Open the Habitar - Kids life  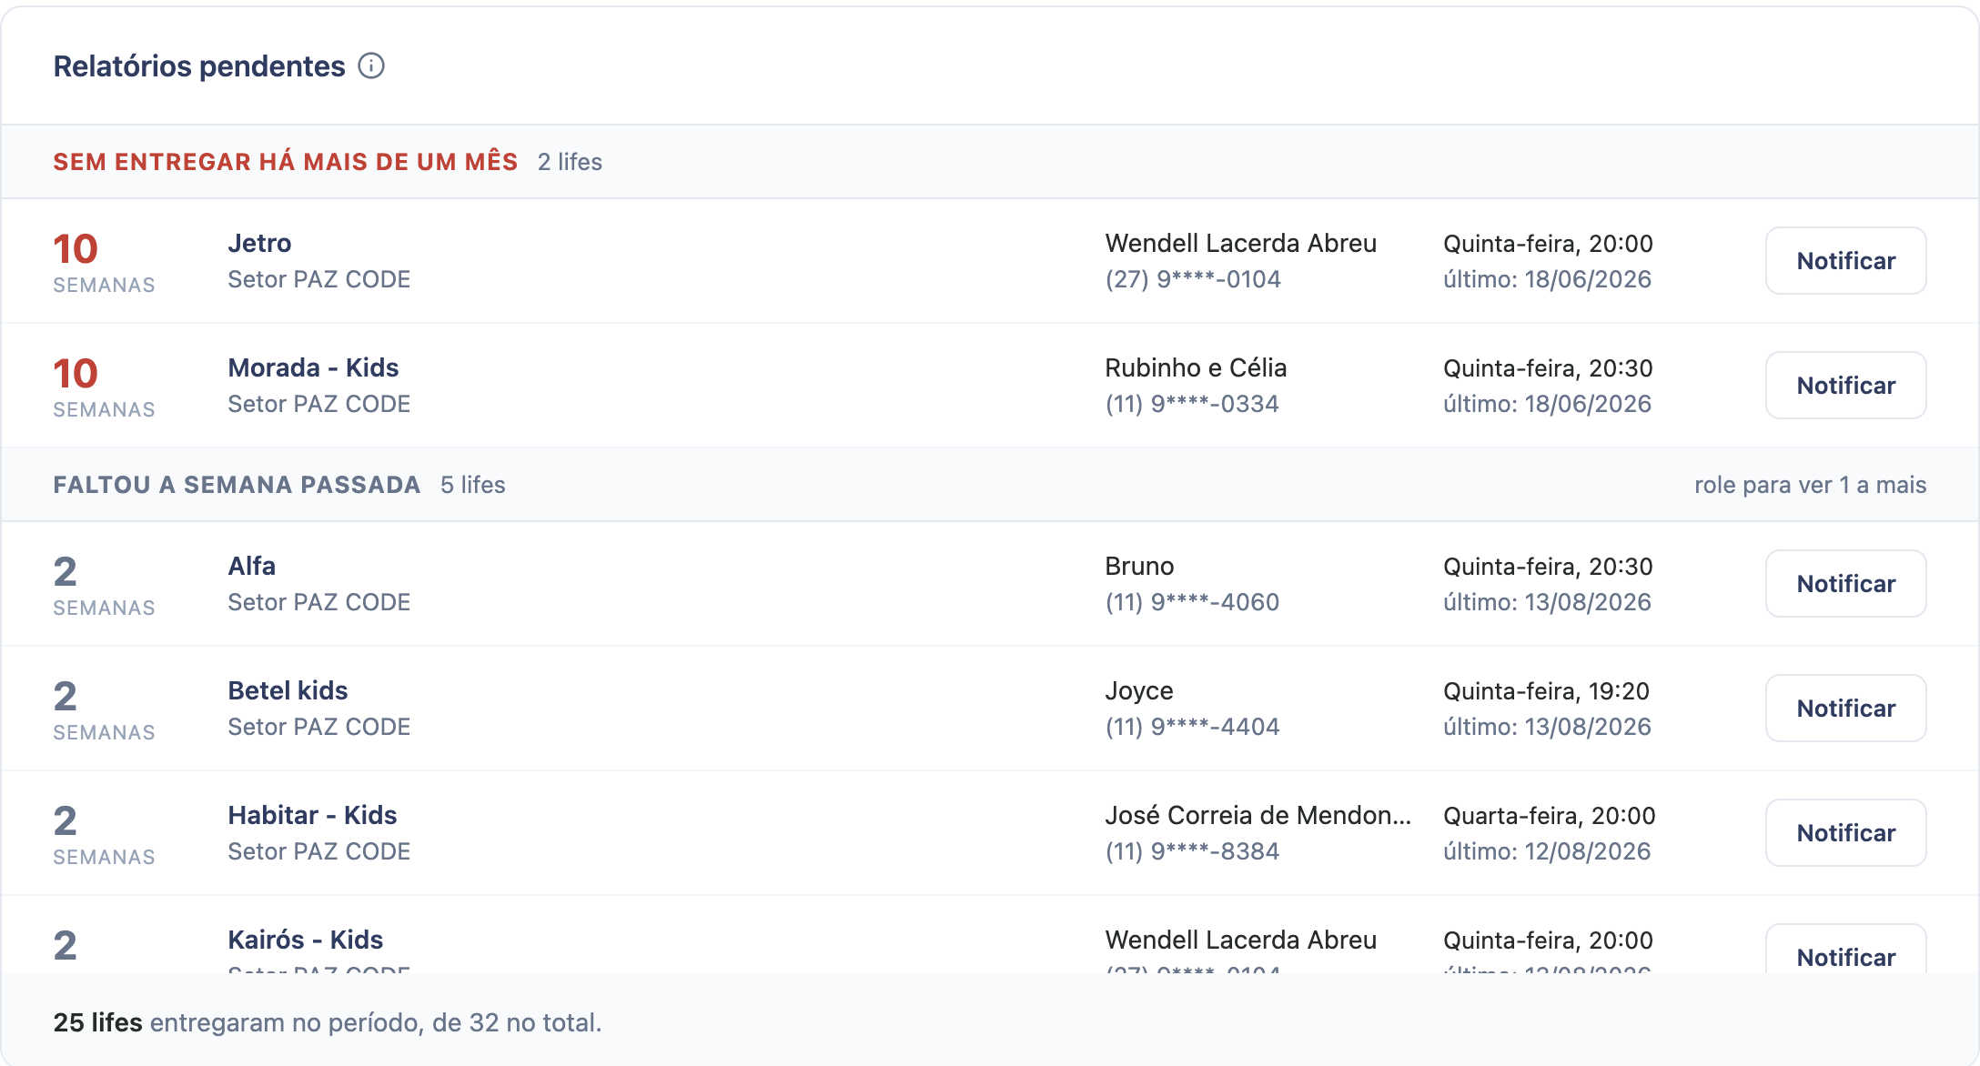[312, 815]
